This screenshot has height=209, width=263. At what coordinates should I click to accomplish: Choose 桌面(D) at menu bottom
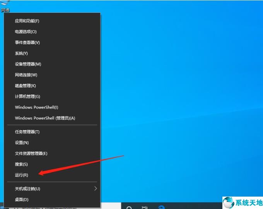(52, 200)
